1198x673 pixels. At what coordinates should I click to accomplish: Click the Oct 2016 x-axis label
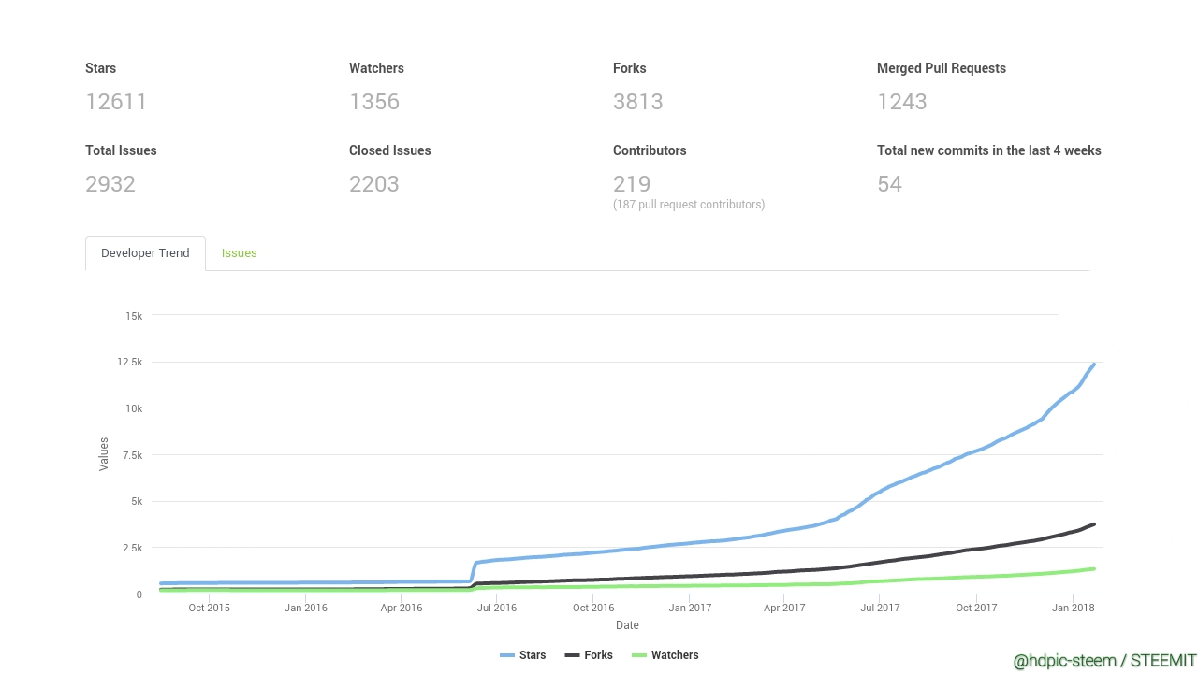(593, 608)
